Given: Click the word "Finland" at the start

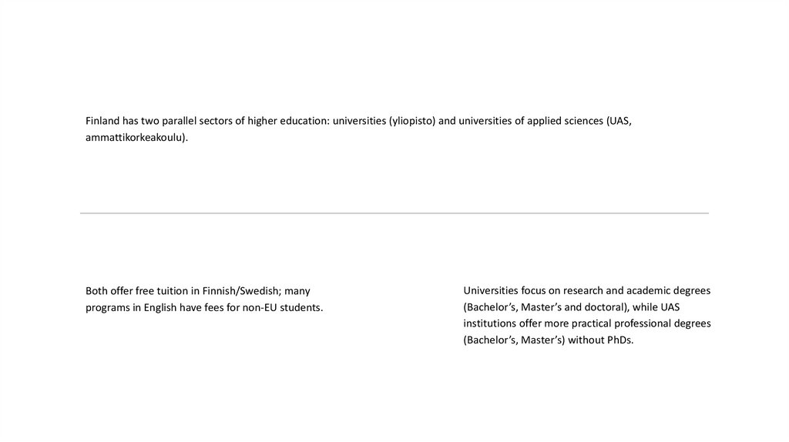Looking at the screenshot, I should pyautogui.click(x=103, y=122).
